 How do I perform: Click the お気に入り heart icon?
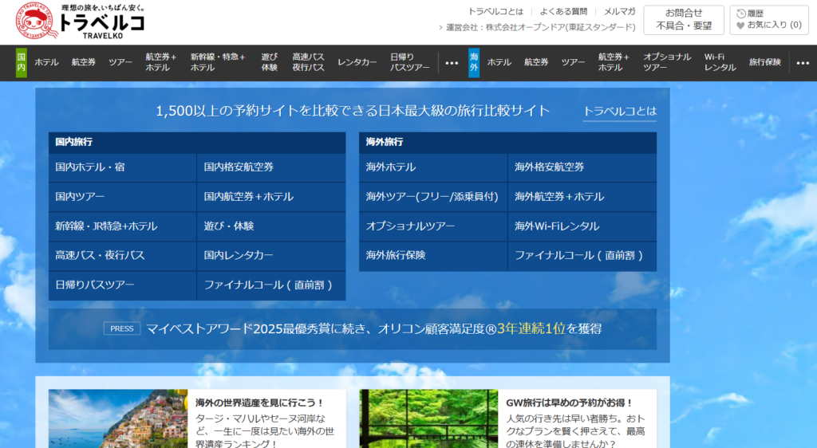(x=740, y=26)
